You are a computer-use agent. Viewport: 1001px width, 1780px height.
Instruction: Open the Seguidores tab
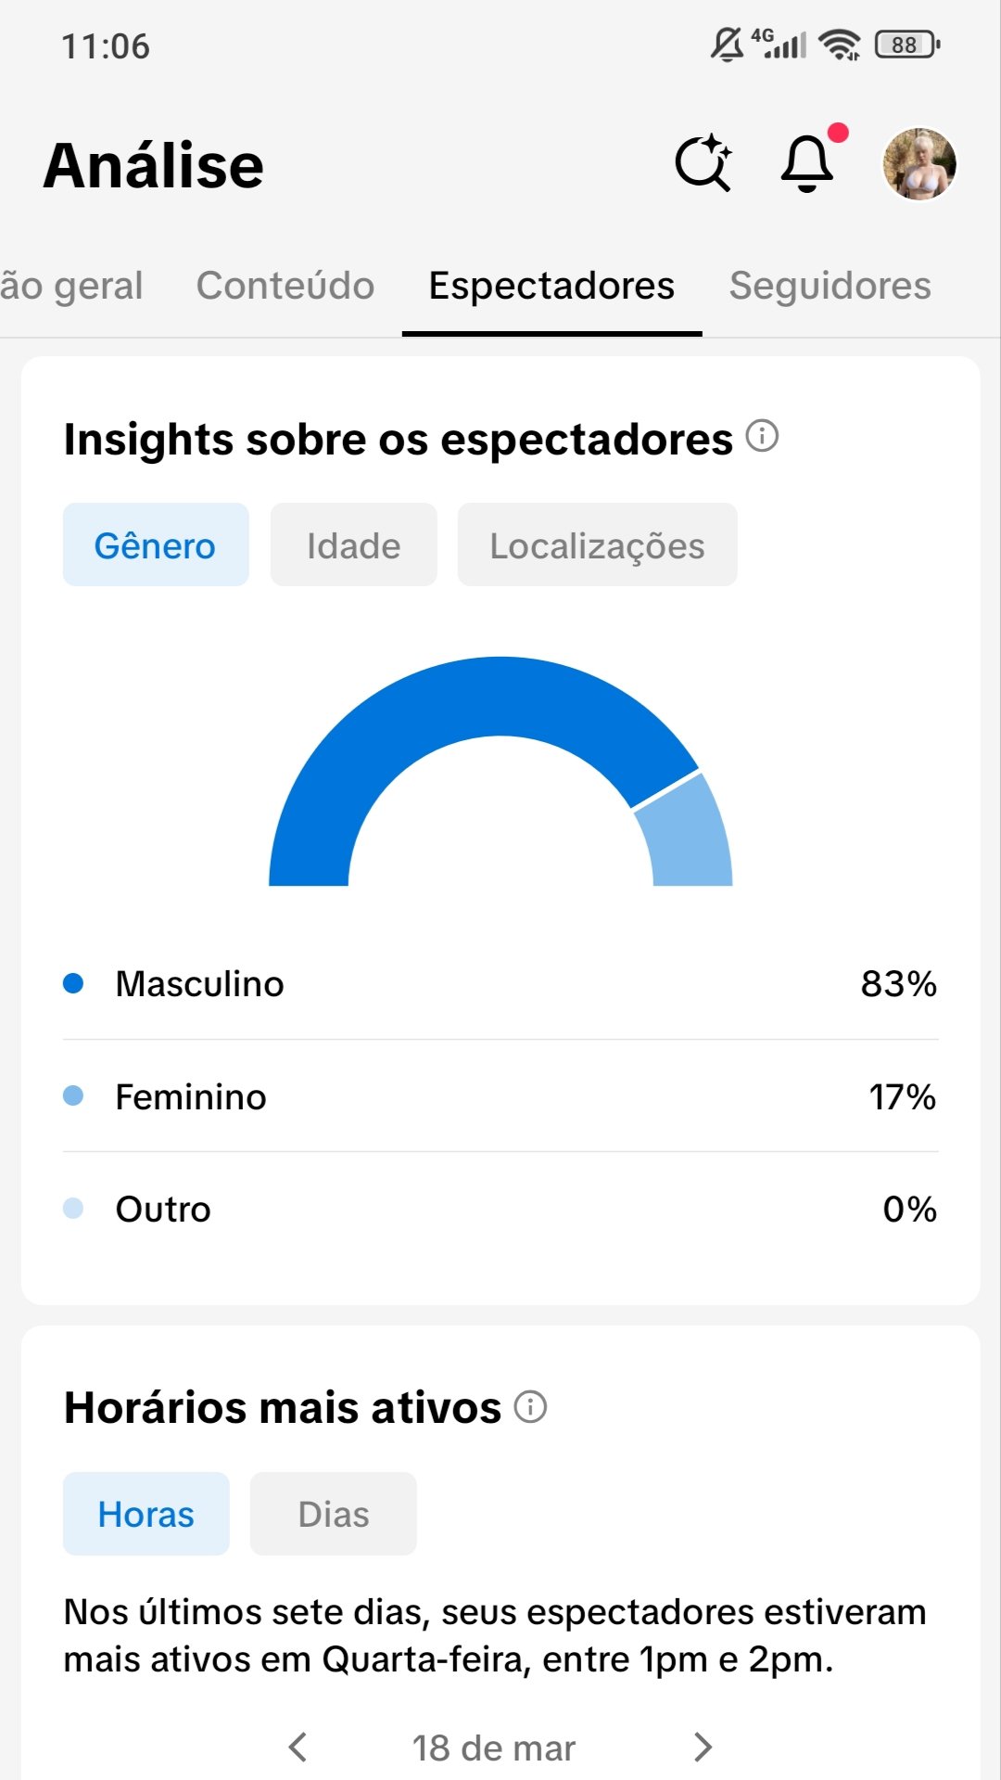point(830,286)
